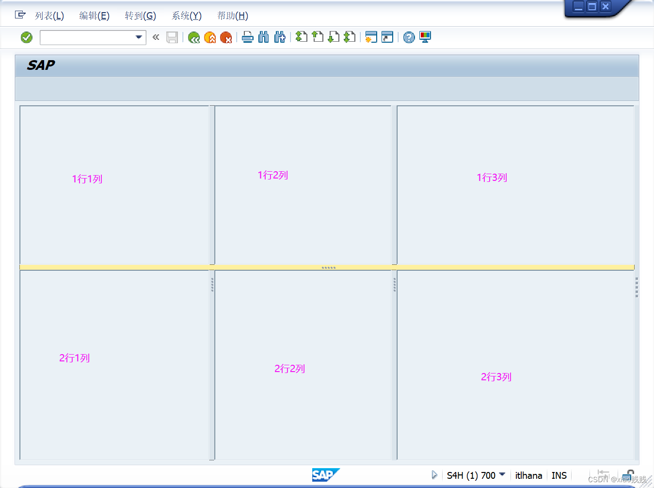
Task: Click the 1行2列 container label
Action: pyautogui.click(x=273, y=175)
